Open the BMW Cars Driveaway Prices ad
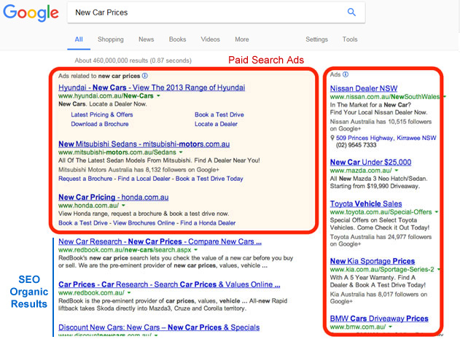Image resolution: width=460 pixels, height=350 pixels. pyautogui.click(x=379, y=319)
